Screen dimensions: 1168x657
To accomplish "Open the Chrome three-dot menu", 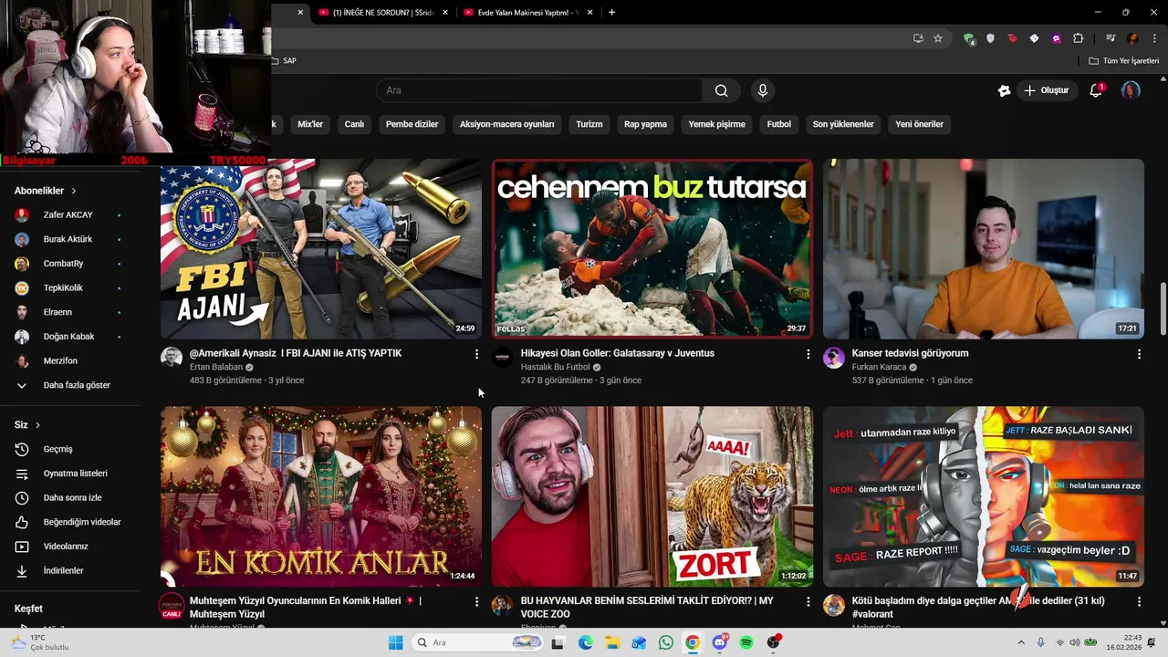I will (1154, 38).
